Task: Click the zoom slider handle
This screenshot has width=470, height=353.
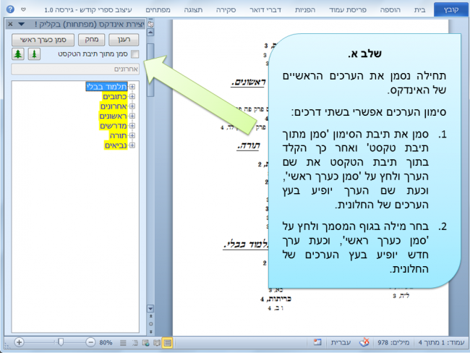Action: [x=61, y=342]
